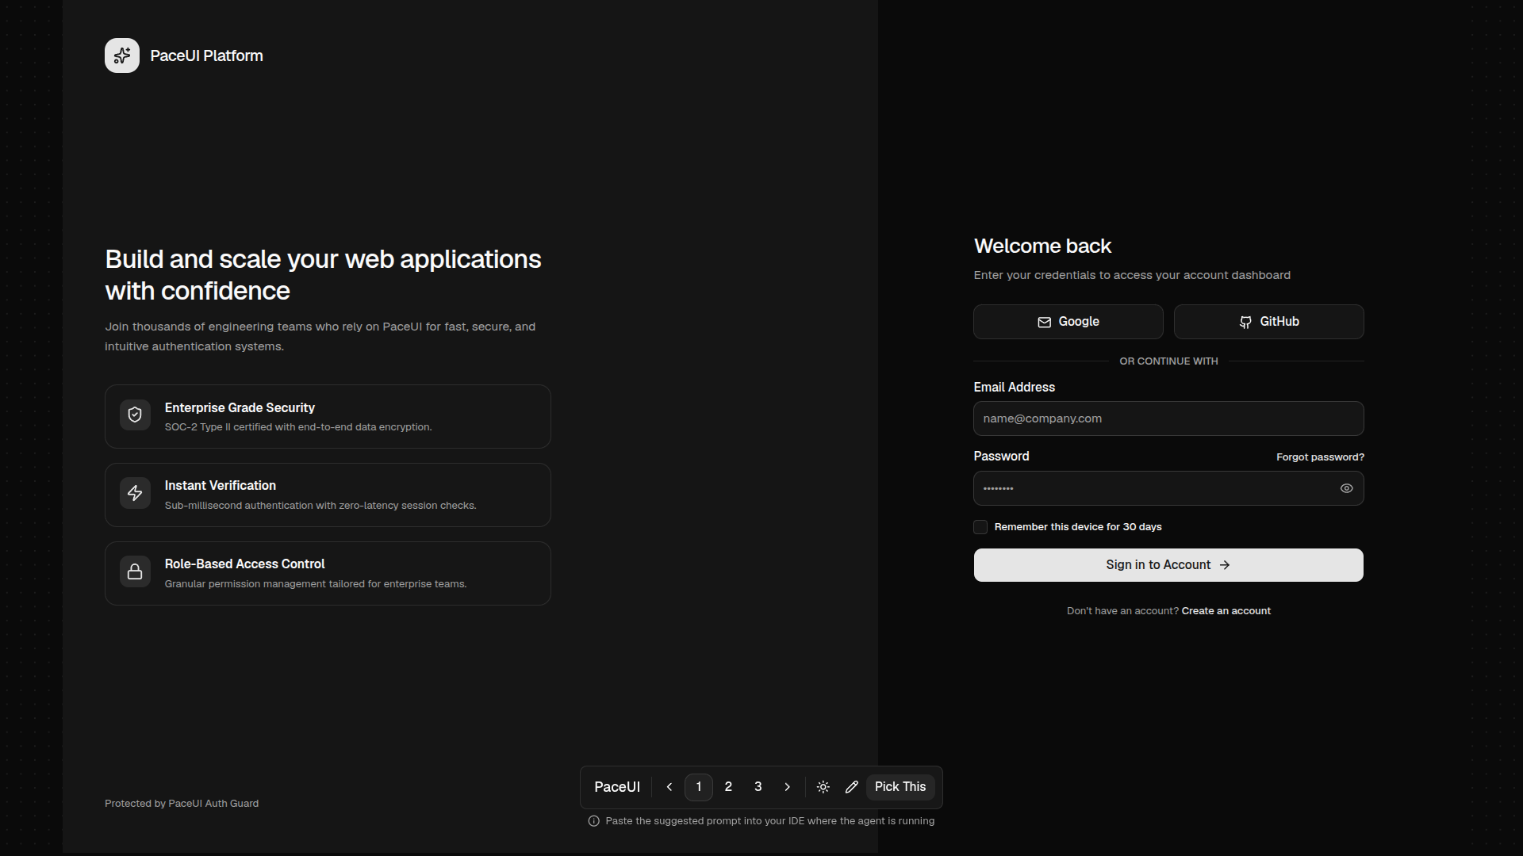This screenshot has height=856, width=1523.
Task: Select variant page 1
Action: pos(699,787)
